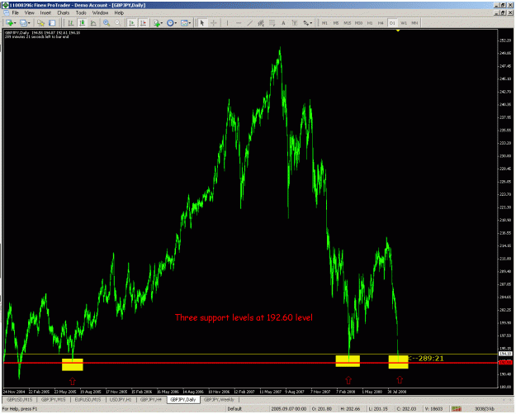Click the Indicators list icon
The width and height of the screenshot is (516, 414).
(x=157, y=23)
